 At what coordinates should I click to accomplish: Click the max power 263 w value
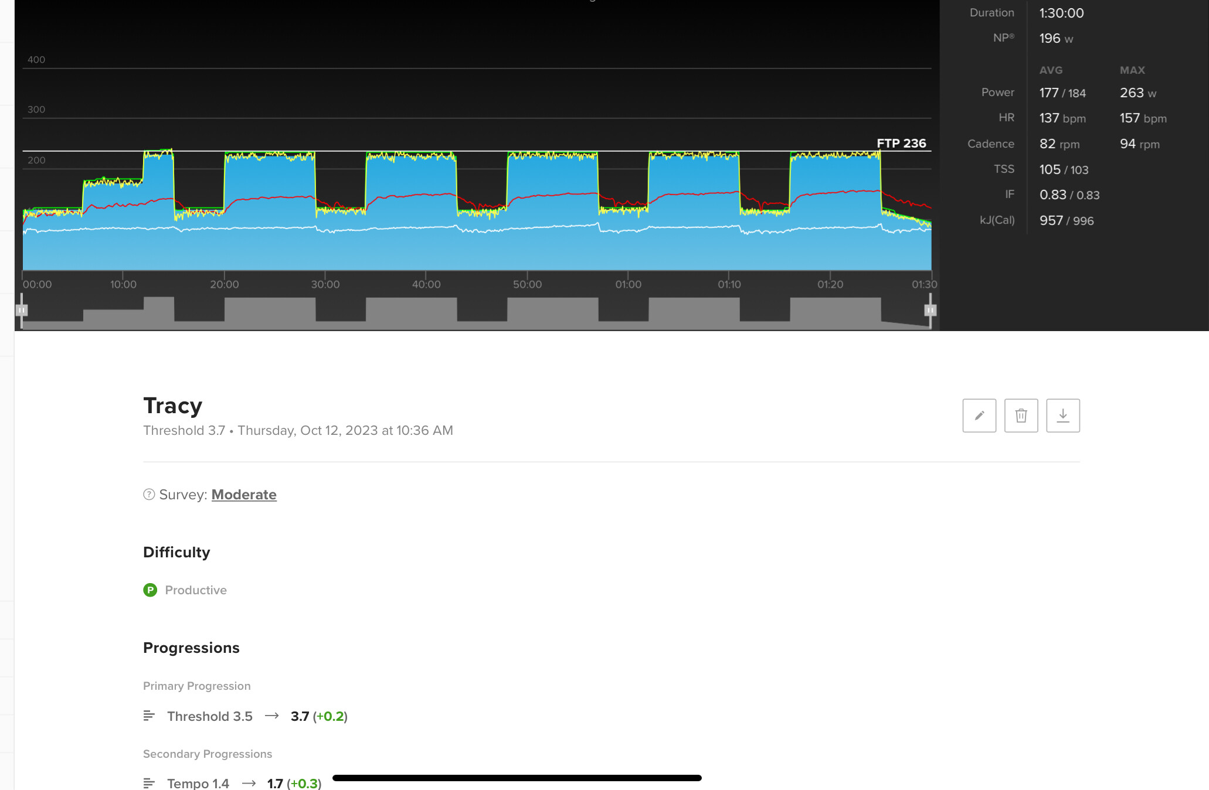coord(1137,93)
